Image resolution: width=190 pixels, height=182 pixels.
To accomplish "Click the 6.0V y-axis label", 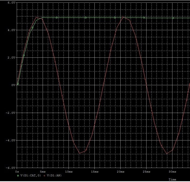I will (11, 2).
